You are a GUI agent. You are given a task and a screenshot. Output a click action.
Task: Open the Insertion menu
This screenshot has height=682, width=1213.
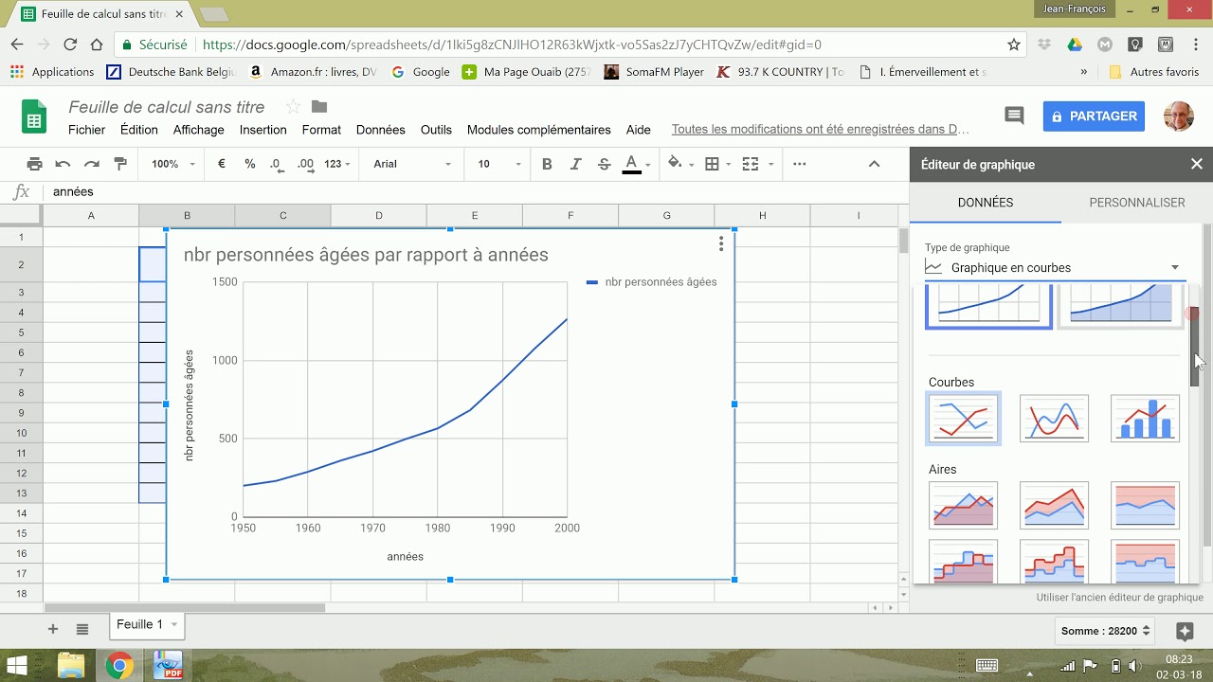click(263, 130)
